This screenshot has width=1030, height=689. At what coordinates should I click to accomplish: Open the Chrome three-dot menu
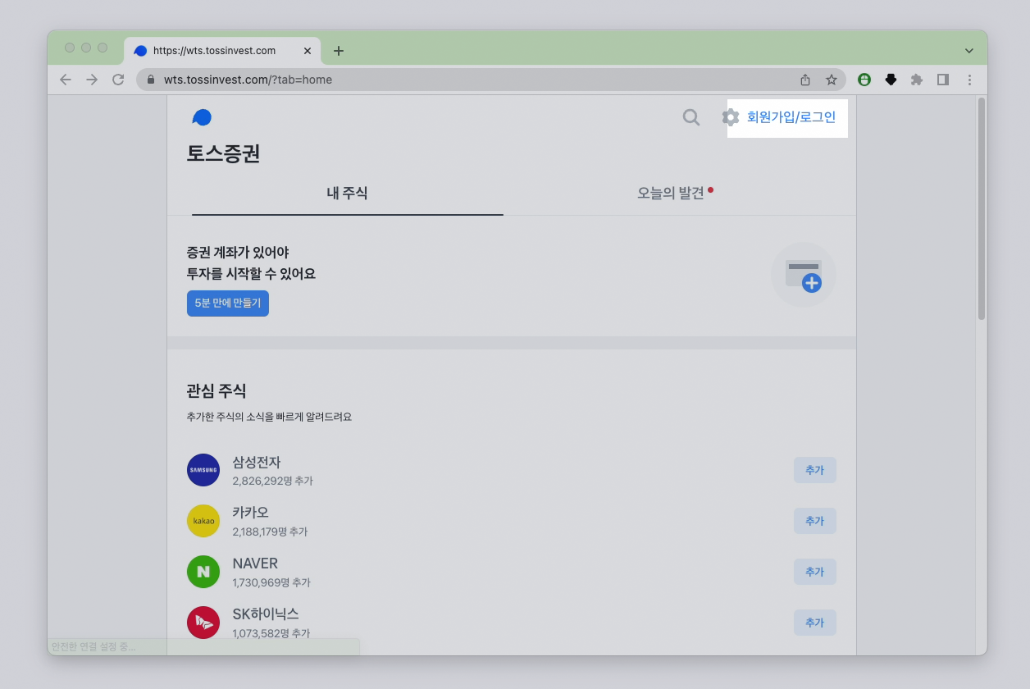click(x=970, y=80)
